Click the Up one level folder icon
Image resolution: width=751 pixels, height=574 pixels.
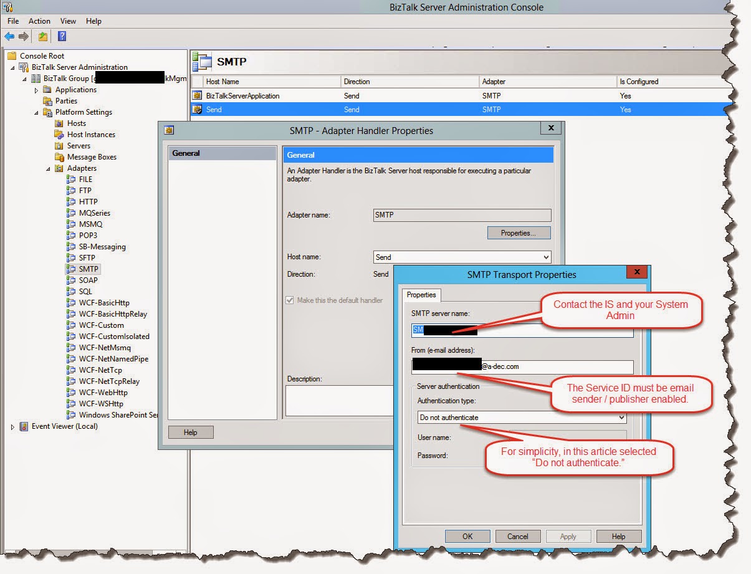[43, 37]
